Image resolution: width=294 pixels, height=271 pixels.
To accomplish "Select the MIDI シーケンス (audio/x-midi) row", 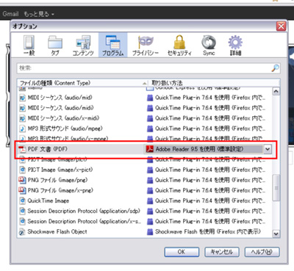I will coord(145,118).
